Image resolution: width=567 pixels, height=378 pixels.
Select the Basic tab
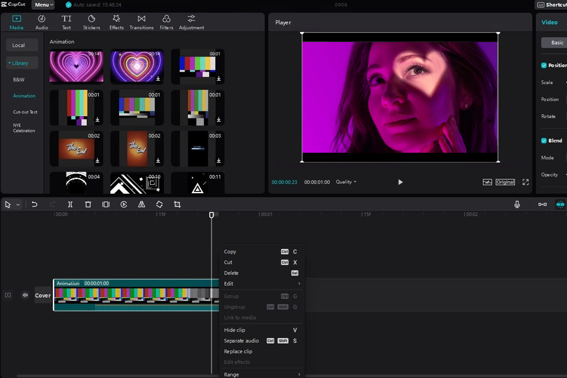pyautogui.click(x=555, y=43)
